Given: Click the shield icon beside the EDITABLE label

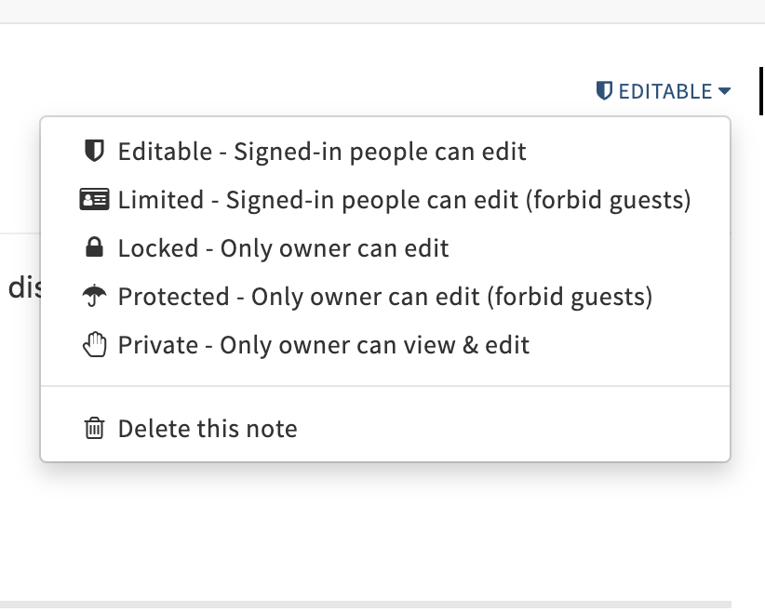Looking at the screenshot, I should [x=605, y=90].
